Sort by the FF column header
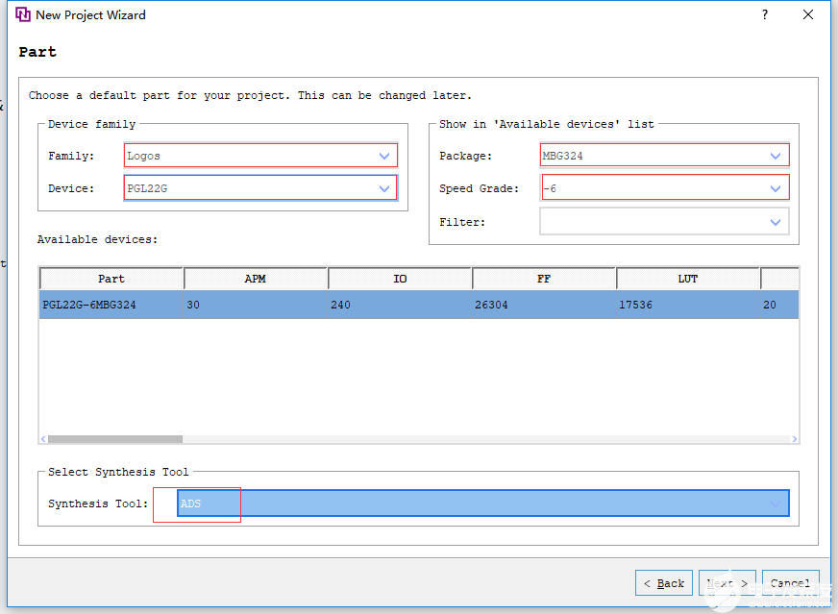This screenshot has width=838, height=614. point(544,279)
